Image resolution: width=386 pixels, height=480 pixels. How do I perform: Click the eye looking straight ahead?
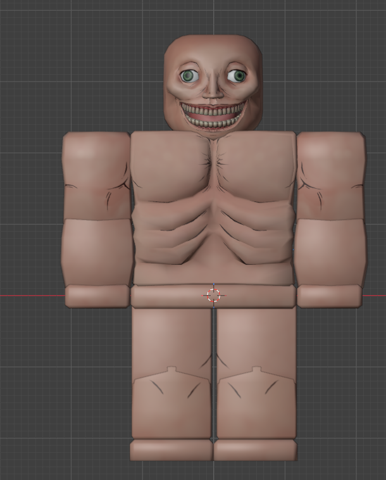[x=189, y=76]
